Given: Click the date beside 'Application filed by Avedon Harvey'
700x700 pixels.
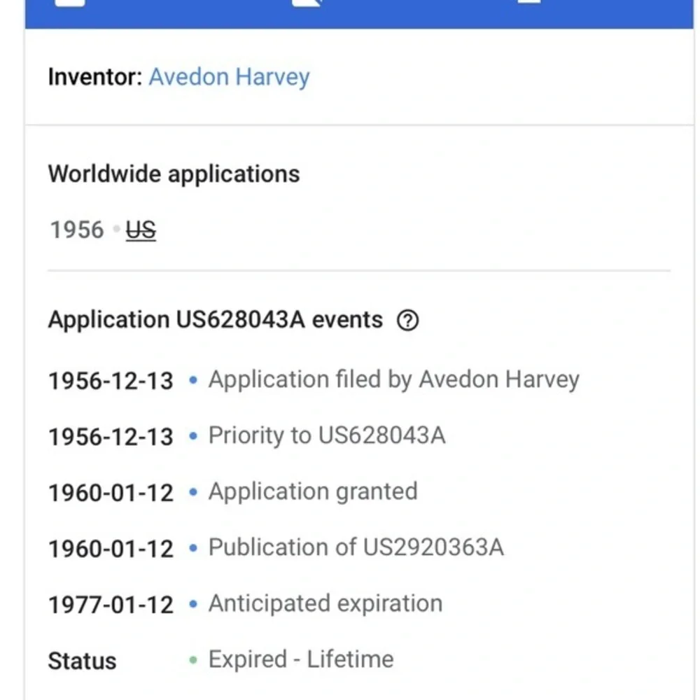Looking at the screenshot, I should (111, 381).
